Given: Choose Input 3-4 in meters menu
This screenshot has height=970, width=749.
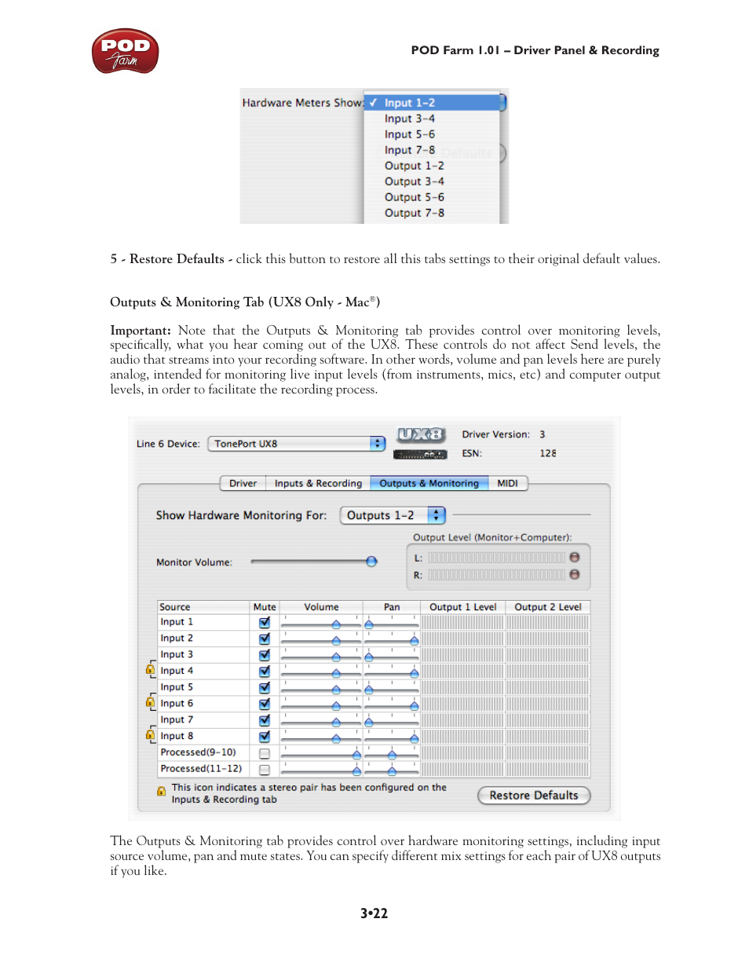Looking at the screenshot, I should point(432,119).
